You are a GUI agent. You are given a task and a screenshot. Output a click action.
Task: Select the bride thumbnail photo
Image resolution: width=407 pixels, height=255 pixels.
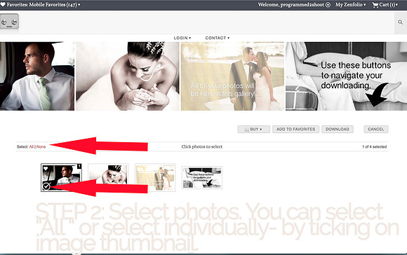pyautogui.click(x=108, y=177)
